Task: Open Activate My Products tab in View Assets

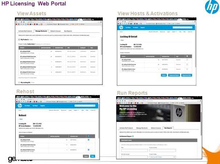Action: tap(25, 31)
